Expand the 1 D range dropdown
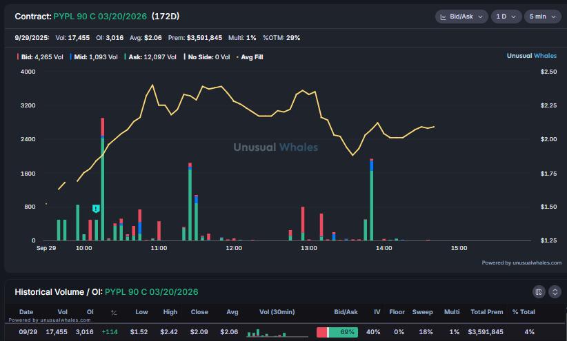This screenshot has width=567, height=341. click(506, 17)
